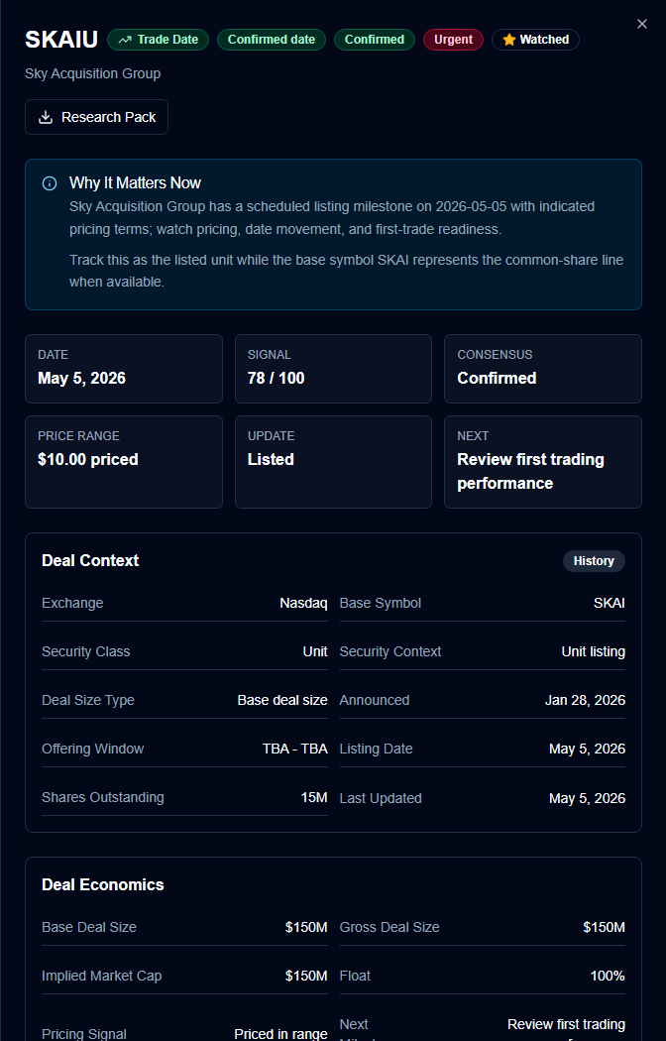Viewport: 666px width, 1041px height.
Task: Click the Consensus Confirmed card
Action: [x=543, y=369]
